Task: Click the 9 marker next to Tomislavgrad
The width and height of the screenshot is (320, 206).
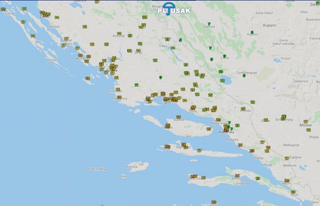Action: [x=244, y=76]
